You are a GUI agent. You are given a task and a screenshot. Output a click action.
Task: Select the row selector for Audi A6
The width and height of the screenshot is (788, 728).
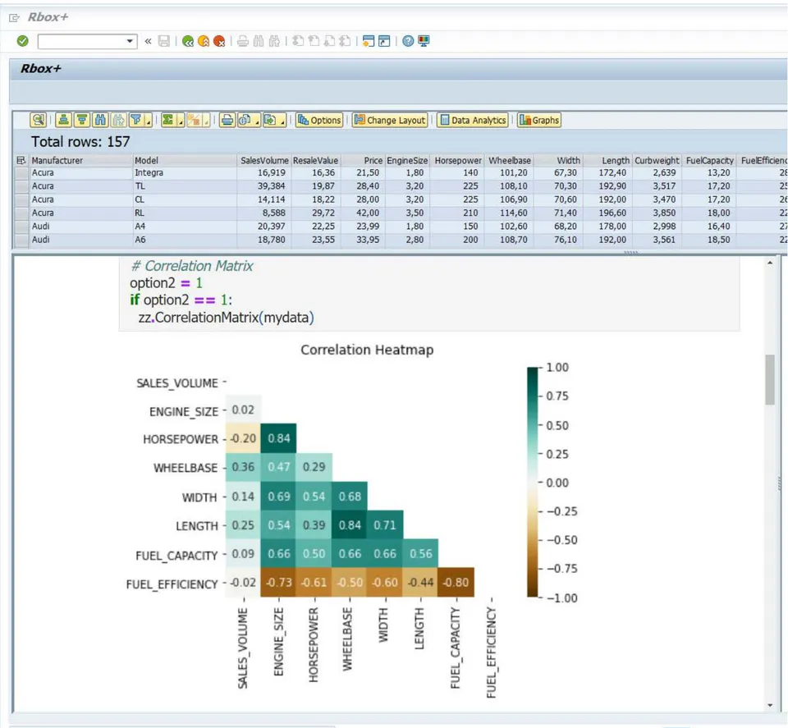[x=21, y=240]
